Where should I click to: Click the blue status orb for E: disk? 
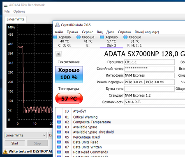[x=79, y=37]
